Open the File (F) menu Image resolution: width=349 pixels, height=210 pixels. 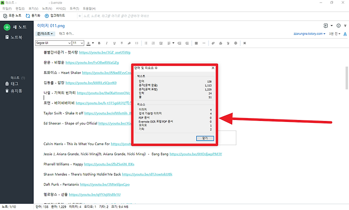point(7,9)
